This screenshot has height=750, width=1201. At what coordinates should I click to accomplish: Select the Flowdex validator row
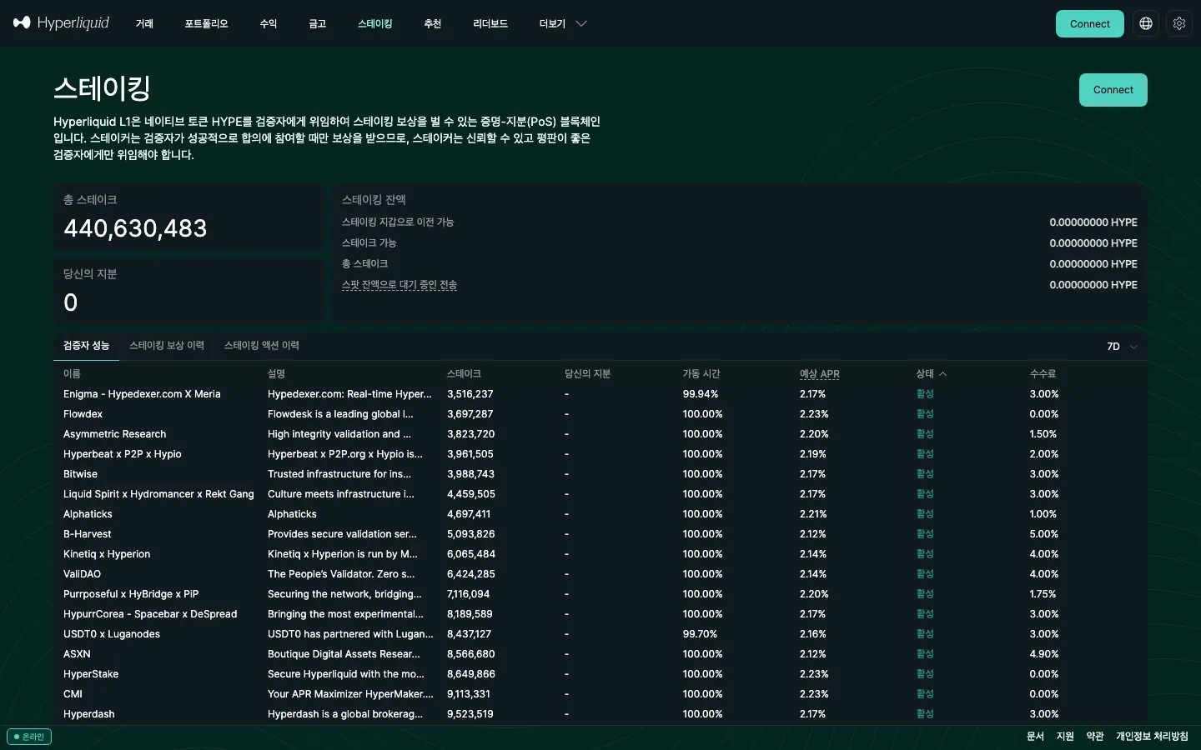pyautogui.click(x=600, y=414)
